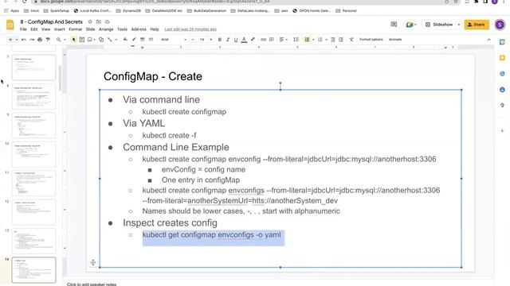Screen dimensions: 510x286
Task: Open the View menu
Action: pos(46,29)
